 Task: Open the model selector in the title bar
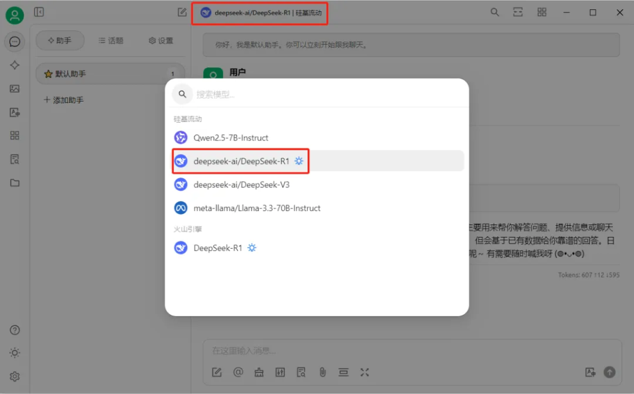259,12
